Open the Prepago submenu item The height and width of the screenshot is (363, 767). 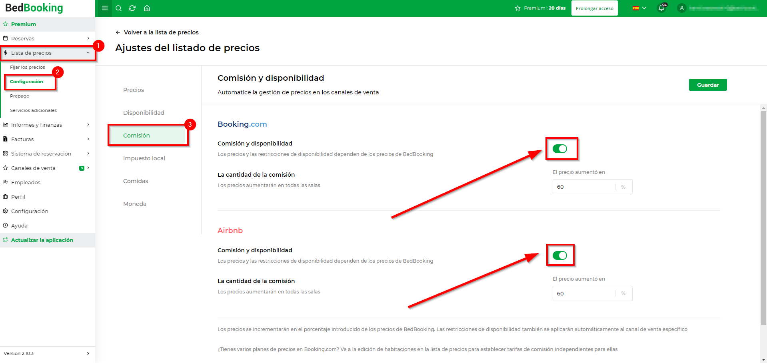(20, 96)
